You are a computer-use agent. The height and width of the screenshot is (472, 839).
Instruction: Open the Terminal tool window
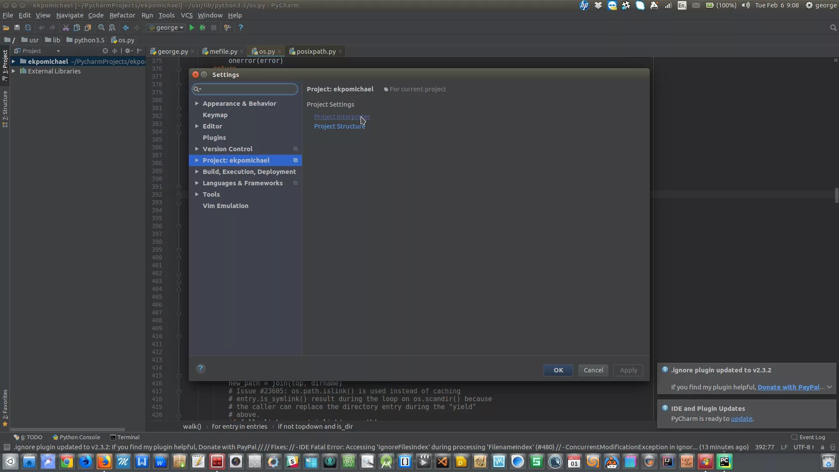(x=125, y=437)
